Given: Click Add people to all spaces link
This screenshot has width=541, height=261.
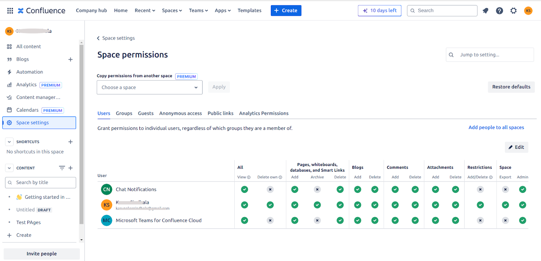Looking at the screenshot, I should pyautogui.click(x=496, y=127).
